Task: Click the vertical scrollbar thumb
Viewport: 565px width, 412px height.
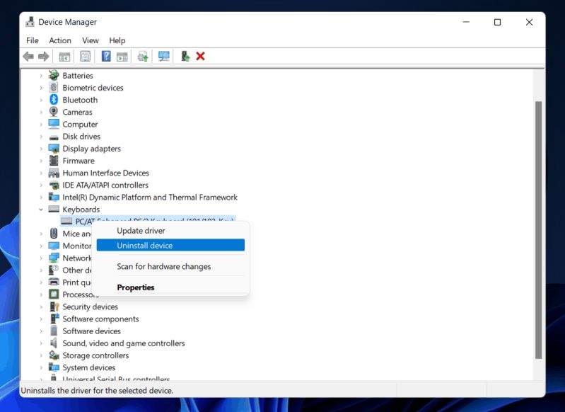Action: pos(538,230)
